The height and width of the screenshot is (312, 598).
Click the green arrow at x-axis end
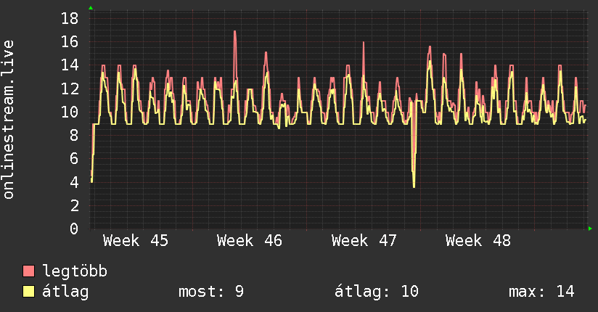pos(590,229)
